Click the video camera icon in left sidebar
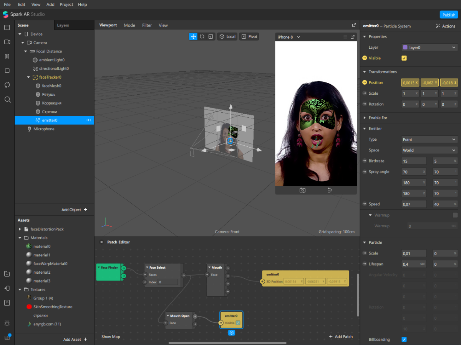 click(x=7, y=42)
